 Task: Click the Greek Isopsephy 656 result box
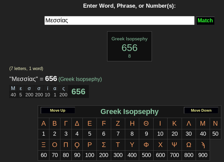pos(130,46)
